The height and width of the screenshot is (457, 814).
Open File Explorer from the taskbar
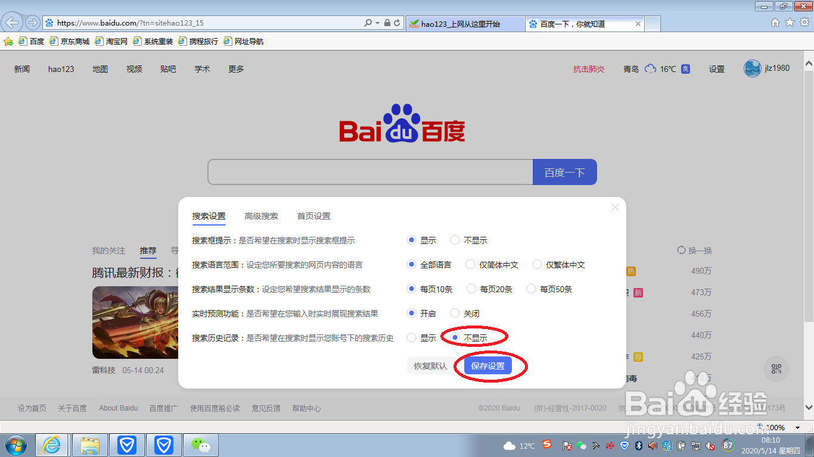(89, 445)
